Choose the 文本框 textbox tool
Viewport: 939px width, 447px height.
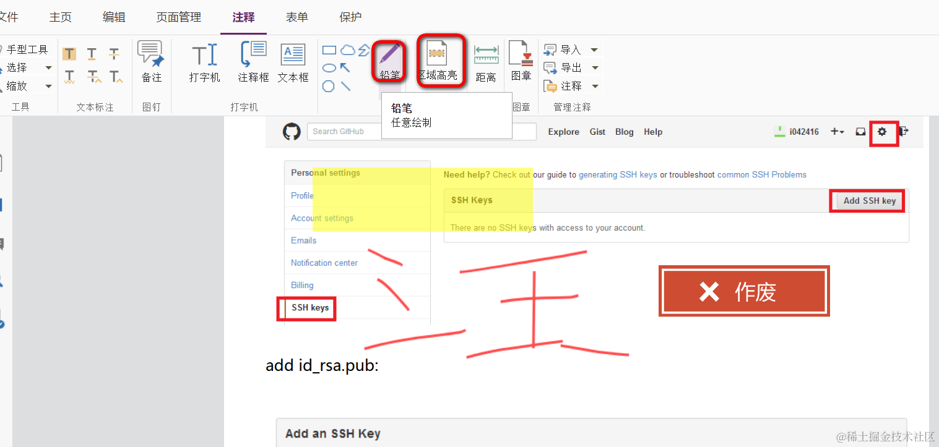click(293, 62)
